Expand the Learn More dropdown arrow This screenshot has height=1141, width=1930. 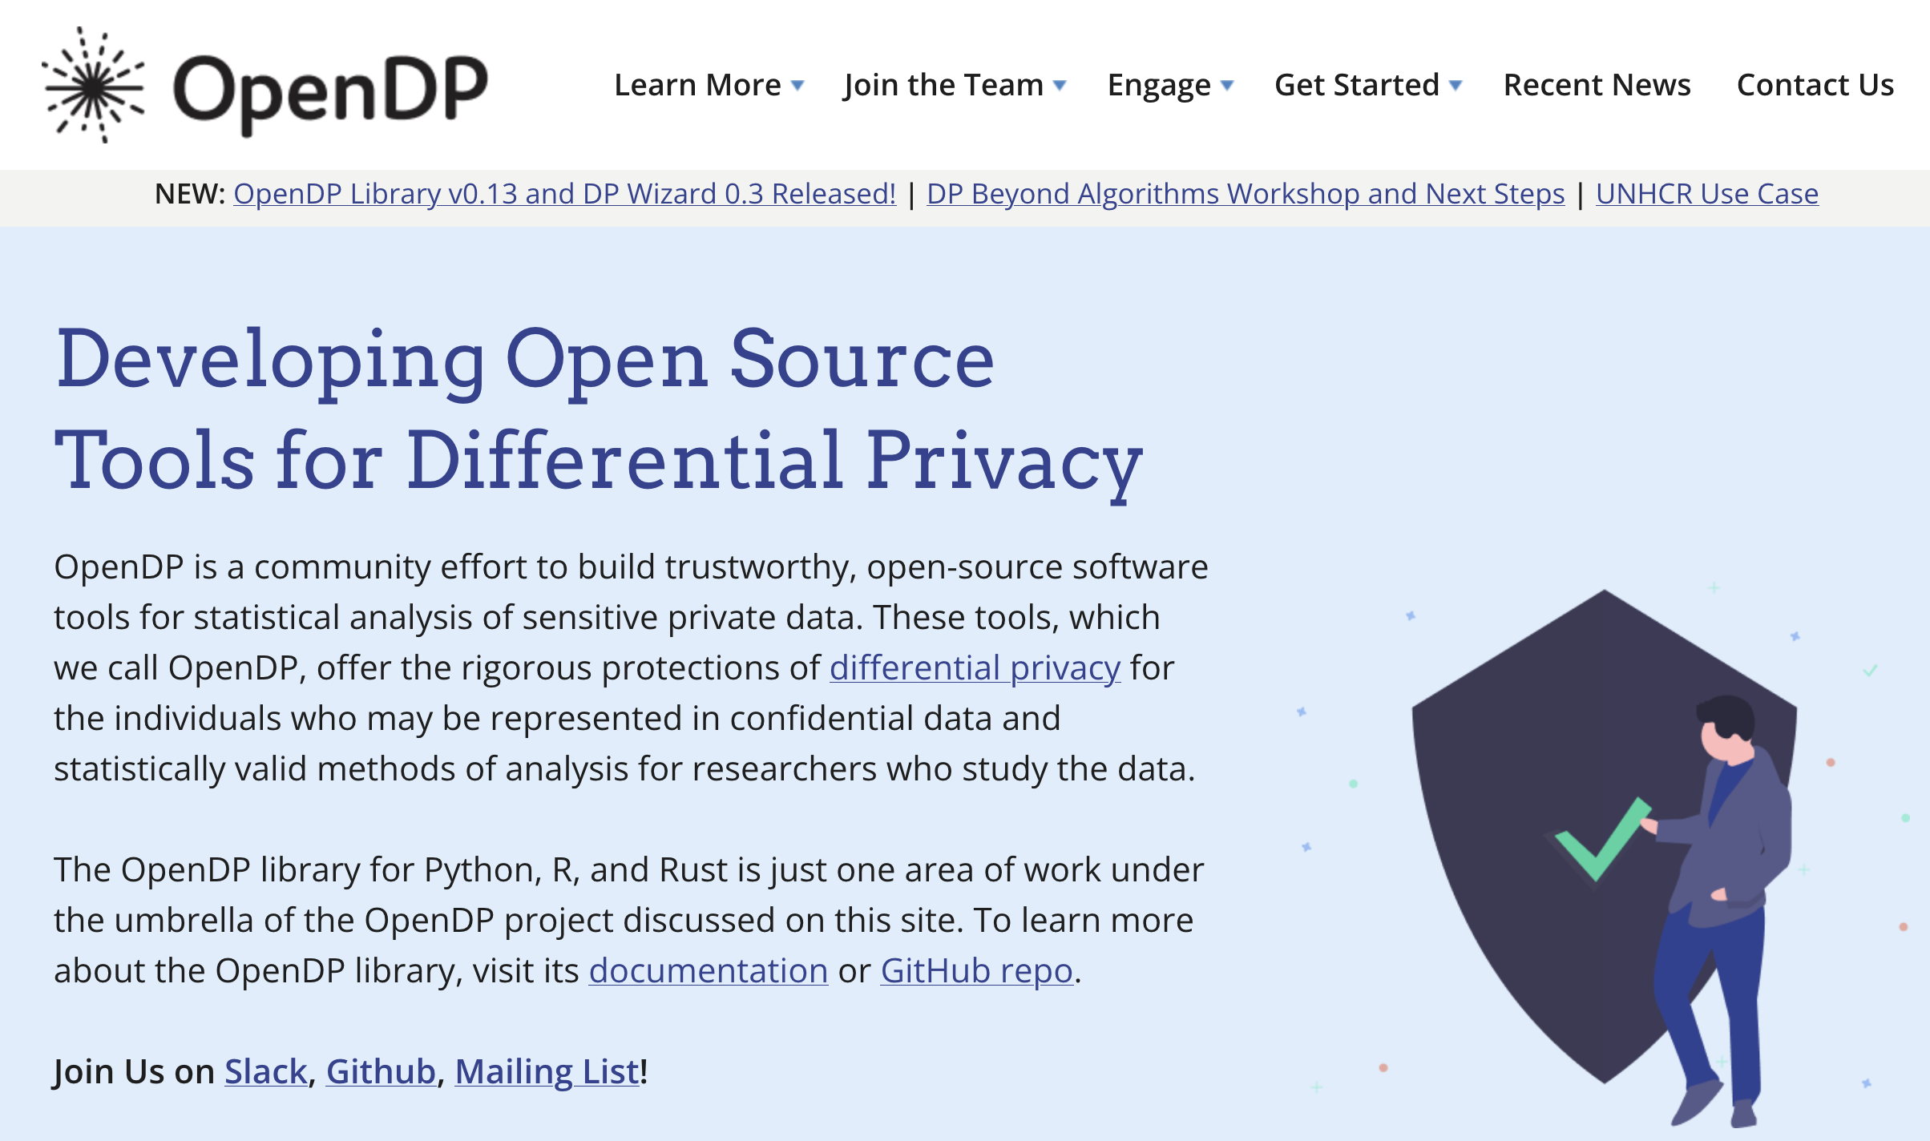(x=797, y=85)
